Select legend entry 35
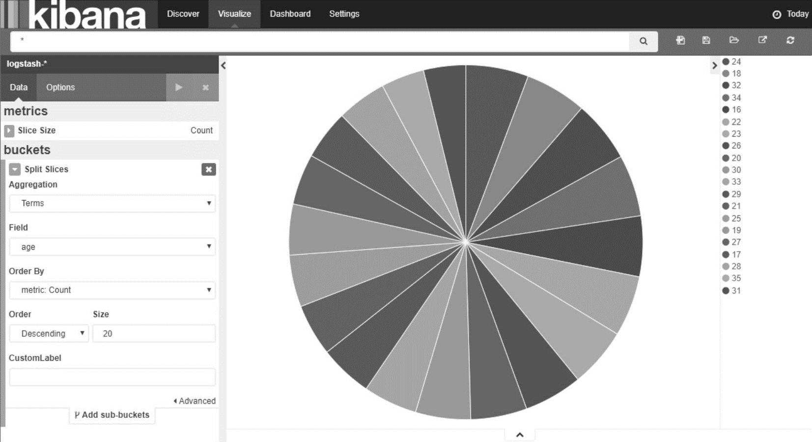The width and height of the screenshot is (812, 442). pyautogui.click(x=731, y=278)
